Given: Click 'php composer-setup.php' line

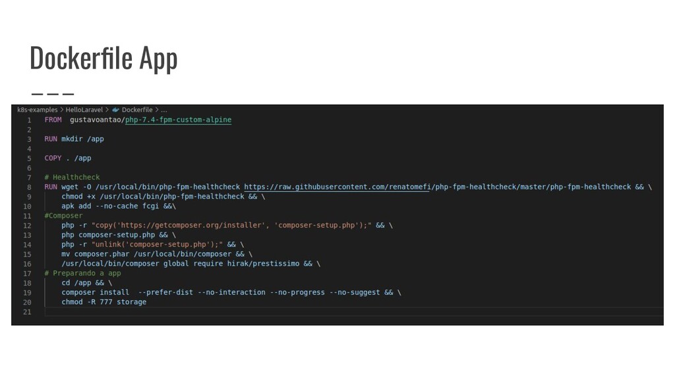Looking at the screenshot, I should click(x=119, y=235).
